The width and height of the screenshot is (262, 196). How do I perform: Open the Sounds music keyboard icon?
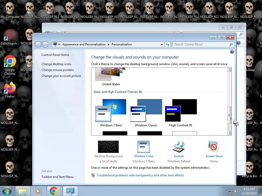coord(179,147)
